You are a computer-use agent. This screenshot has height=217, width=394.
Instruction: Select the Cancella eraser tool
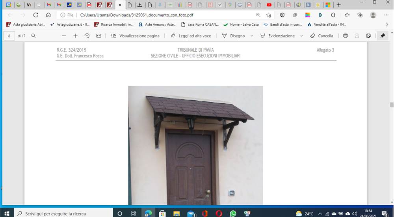pyautogui.click(x=322, y=36)
